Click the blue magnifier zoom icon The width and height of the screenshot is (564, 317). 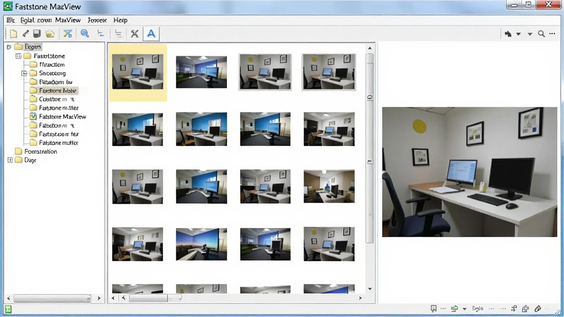pyautogui.click(x=85, y=34)
